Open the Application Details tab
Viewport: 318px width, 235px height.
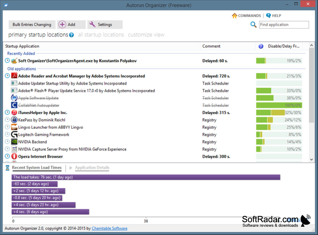click(x=92, y=168)
